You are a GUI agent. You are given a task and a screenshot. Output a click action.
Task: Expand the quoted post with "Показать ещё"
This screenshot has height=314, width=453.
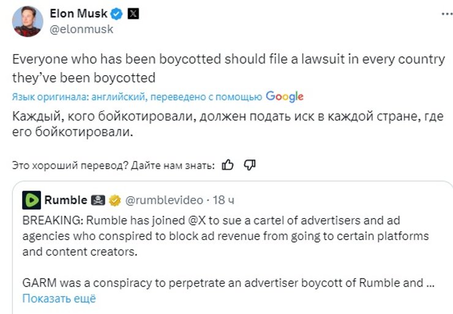[x=59, y=299]
